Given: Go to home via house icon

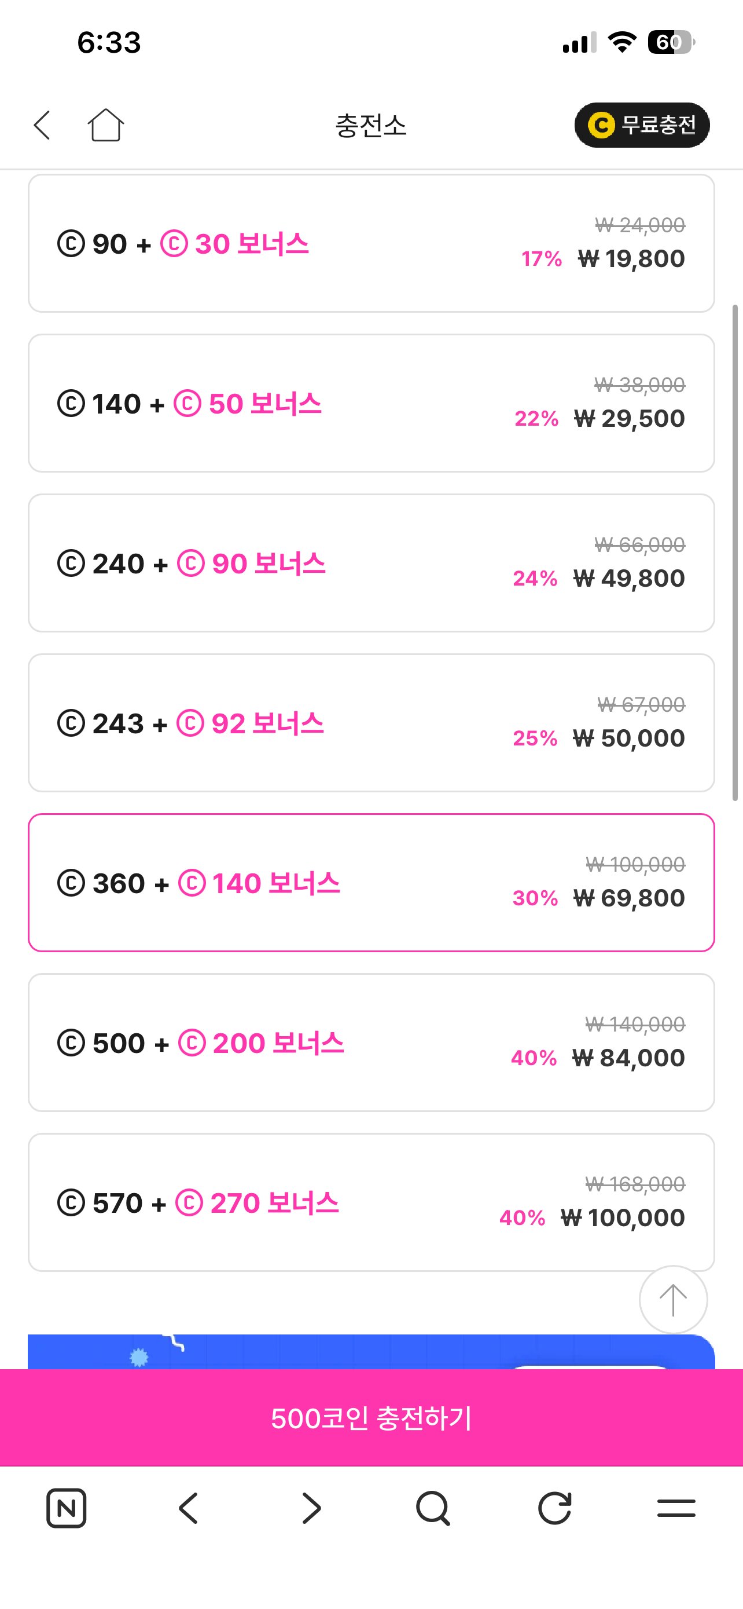Looking at the screenshot, I should pos(105,125).
